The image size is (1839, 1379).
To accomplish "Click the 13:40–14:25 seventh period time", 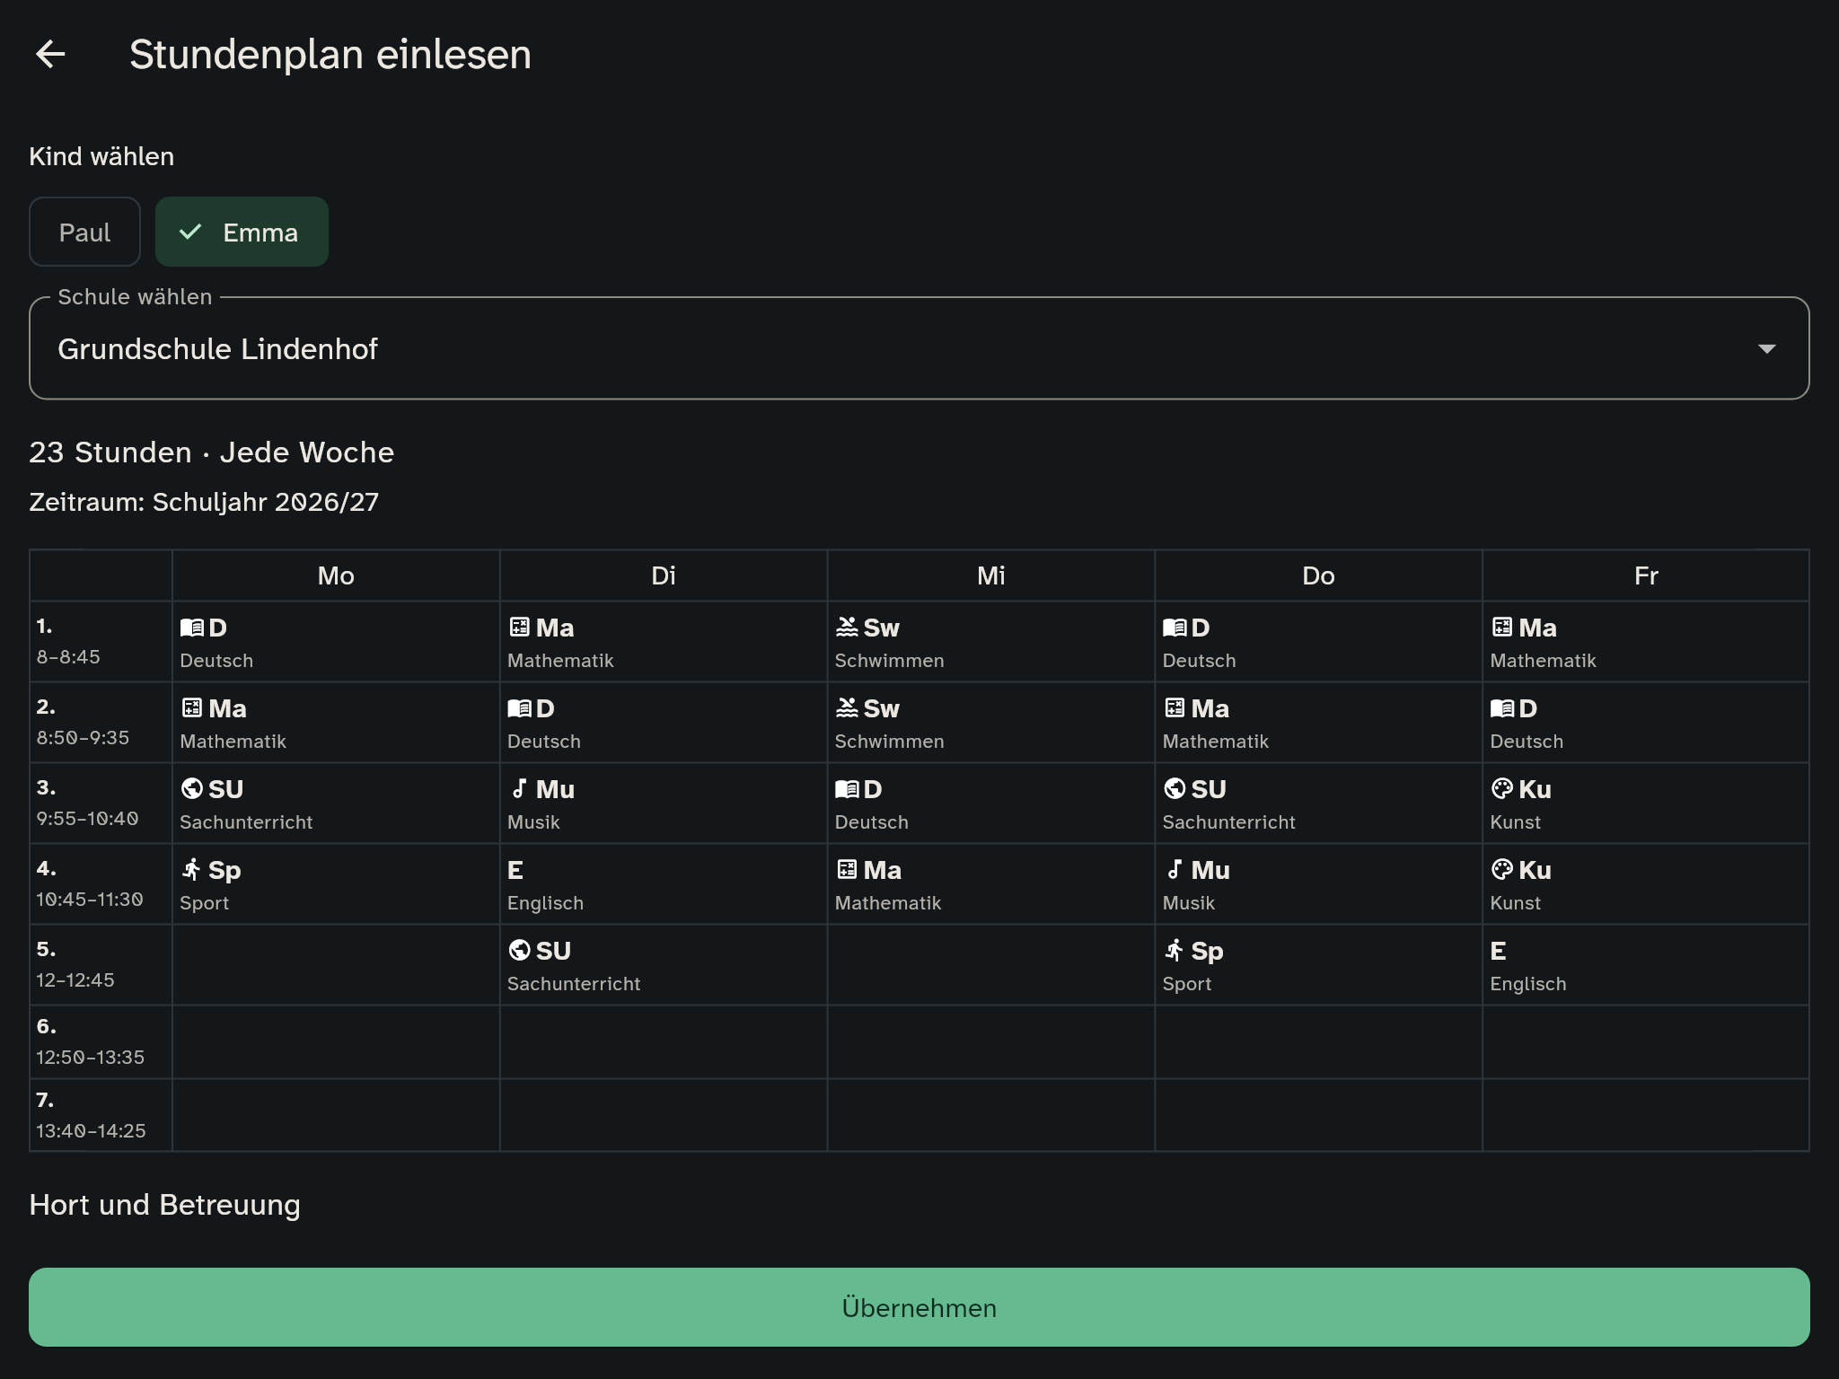I will click(x=91, y=1131).
